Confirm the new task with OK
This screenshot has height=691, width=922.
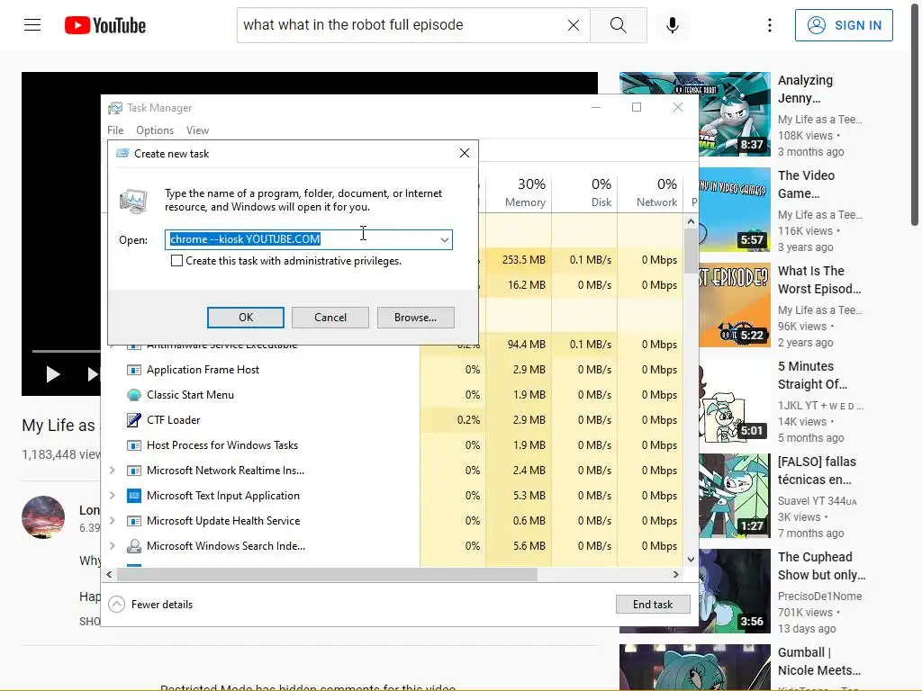pos(245,318)
